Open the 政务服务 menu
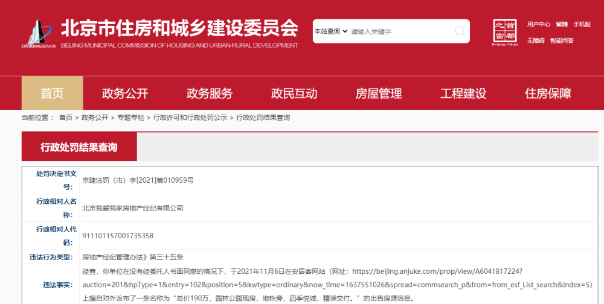 pyautogui.click(x=210, y=93)
